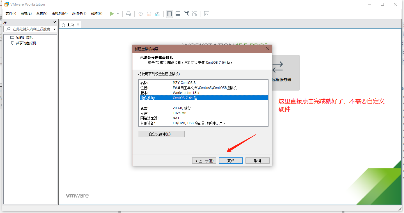Image resolution: width=404 pixels, height=213 pixels.
Task: Click the revert to snapshot icon
Action: coord(149,14)
